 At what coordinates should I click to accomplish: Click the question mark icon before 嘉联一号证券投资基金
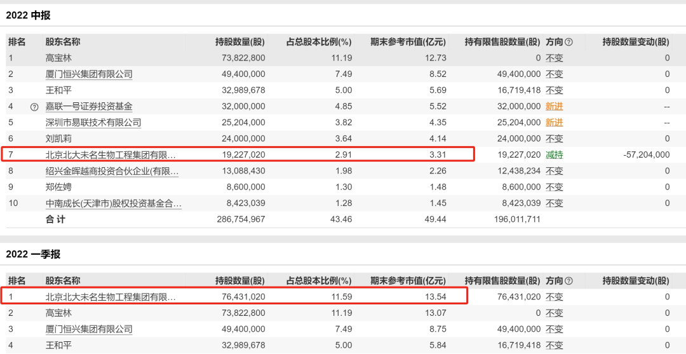coord(34,107)
